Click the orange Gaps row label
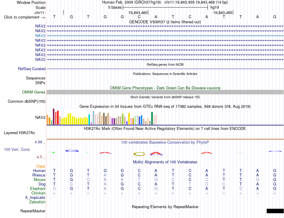284x218 pixels. 41,166
